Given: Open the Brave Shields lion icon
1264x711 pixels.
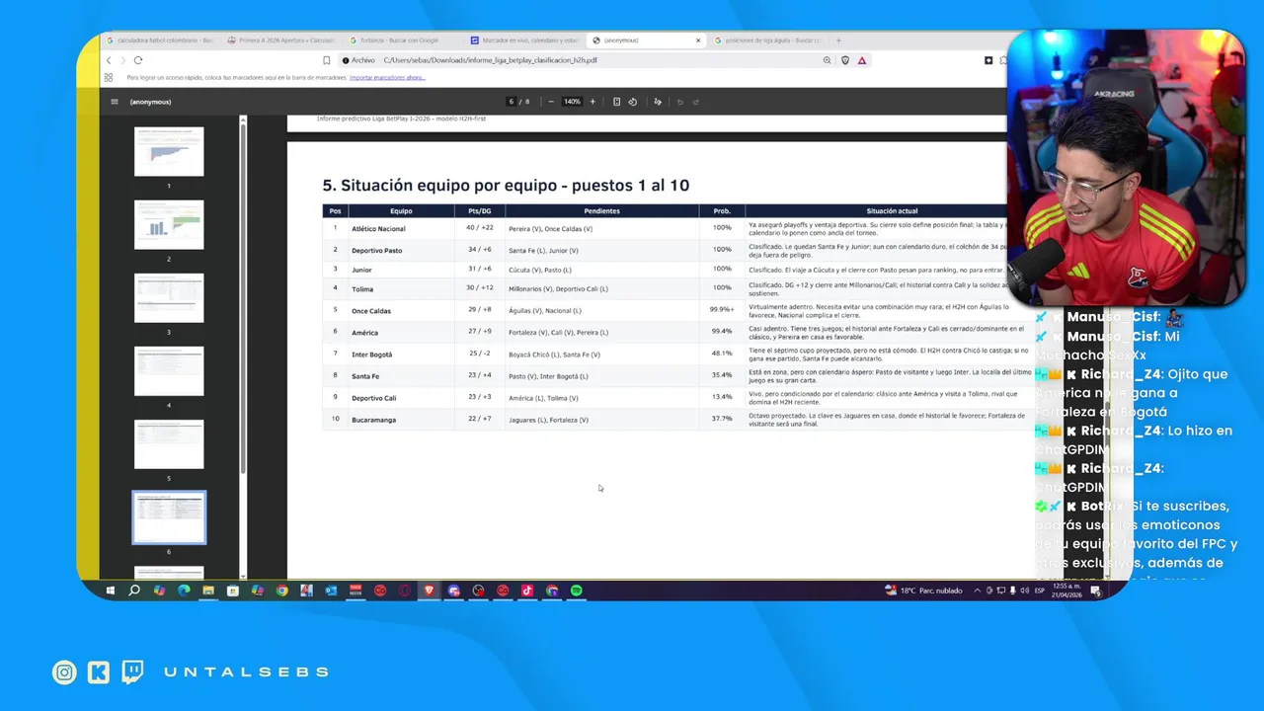Looking at the screenshot, I should [x=845, y=60].
